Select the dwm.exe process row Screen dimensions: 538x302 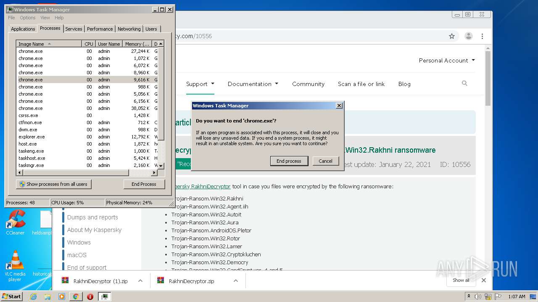coord(87,130)
